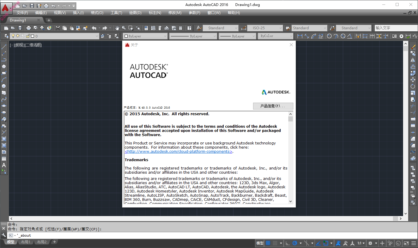
Task: Click the 产品信息(P)... button
Action: tap(273, 106)
